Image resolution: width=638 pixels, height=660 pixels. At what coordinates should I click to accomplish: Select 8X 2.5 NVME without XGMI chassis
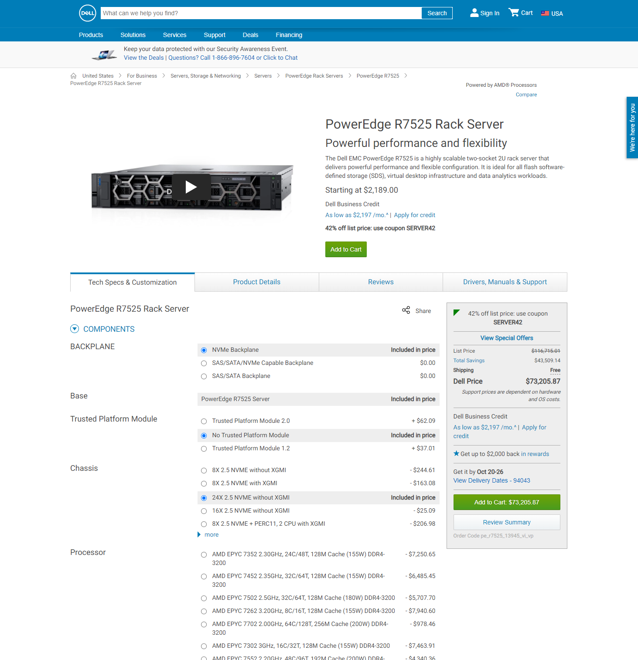(204, 470)
